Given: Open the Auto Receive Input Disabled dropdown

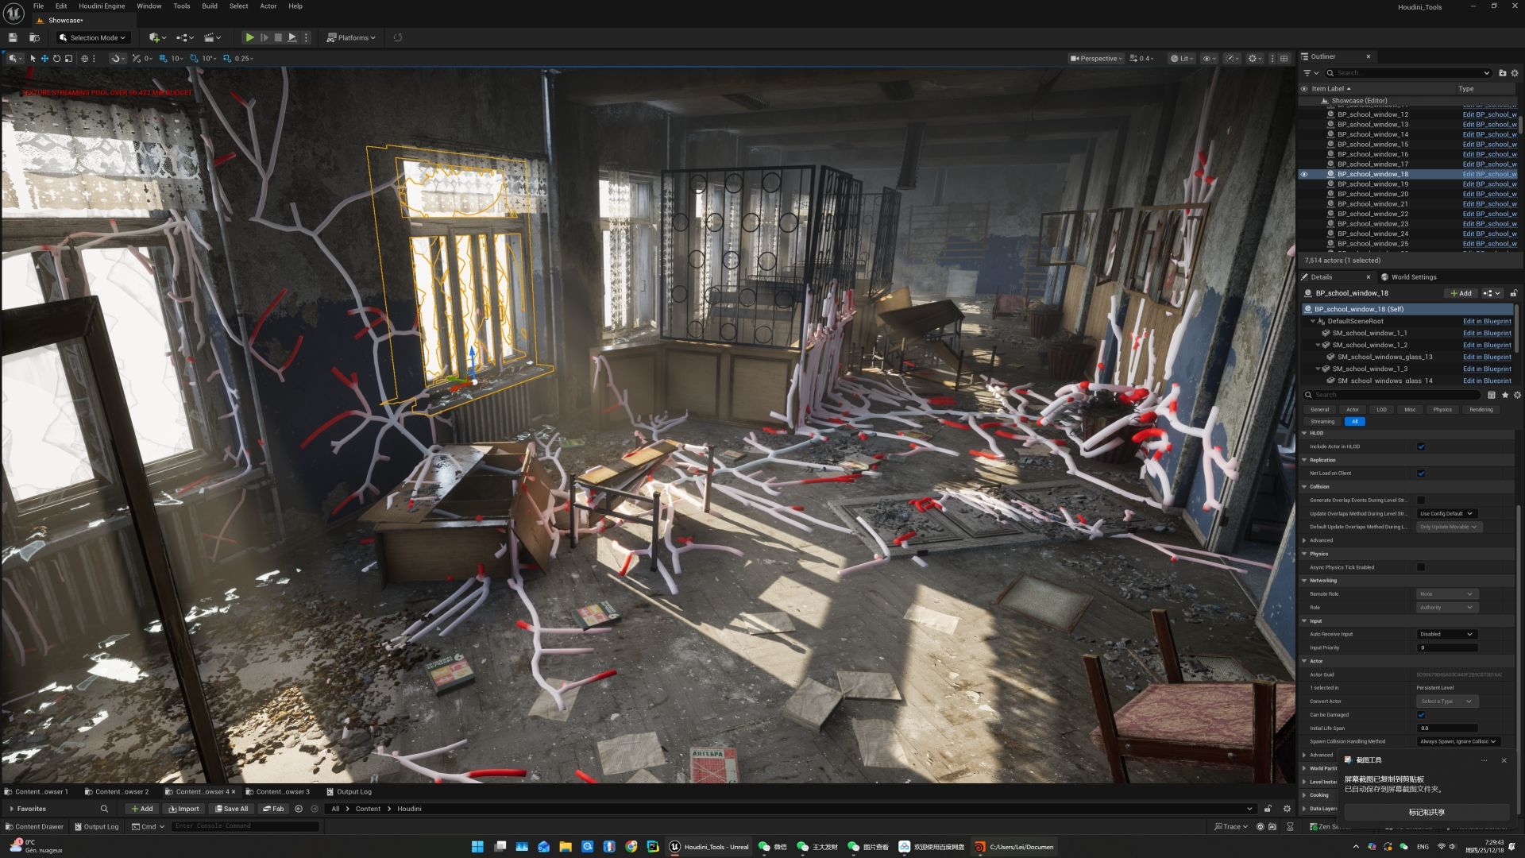Looking at the screenshot, I should point(1447,634).
